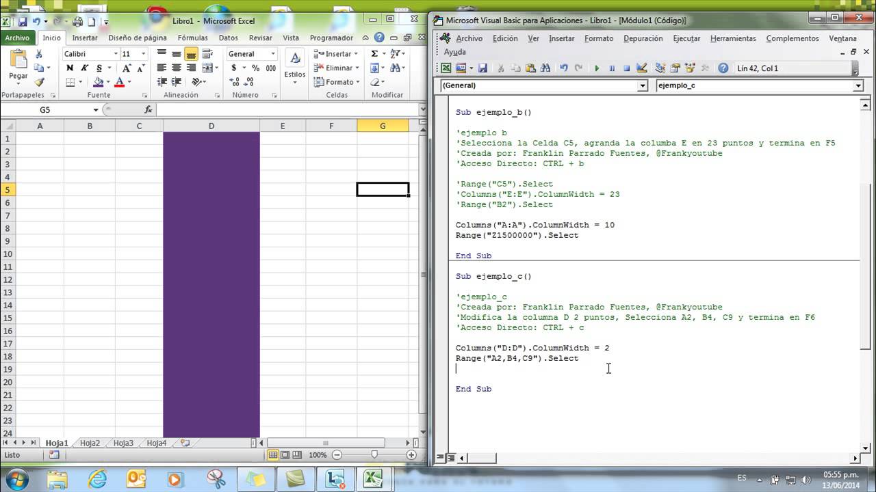Pause macro execution with Break icon

[612, 68]
